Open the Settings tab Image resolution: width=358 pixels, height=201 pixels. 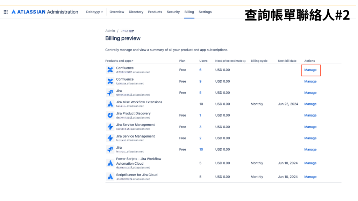point(205,12)
